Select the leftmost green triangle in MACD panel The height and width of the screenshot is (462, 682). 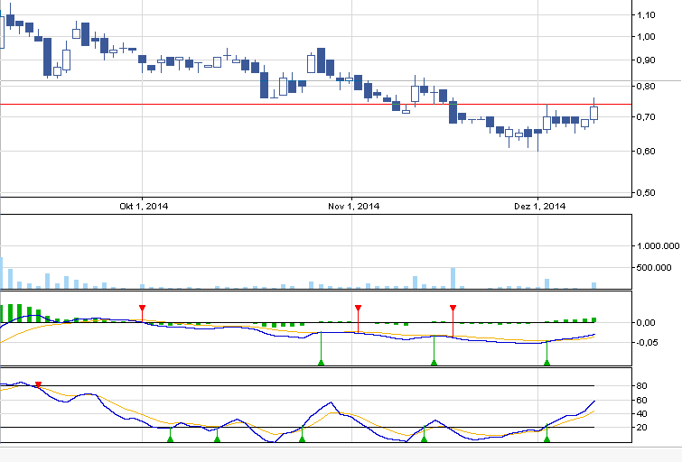[321, 362]
